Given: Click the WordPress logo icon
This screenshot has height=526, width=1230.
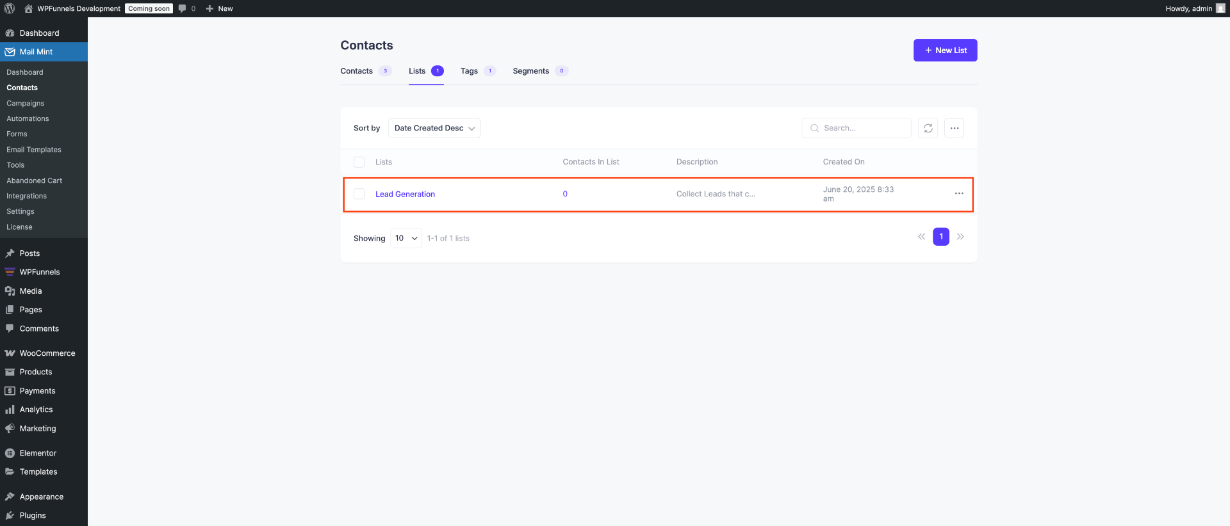Looking at the screenshot, I should point(10,8).
